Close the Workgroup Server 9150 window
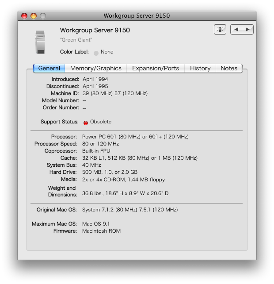This screenshot has width=274, height=284. 24,16
